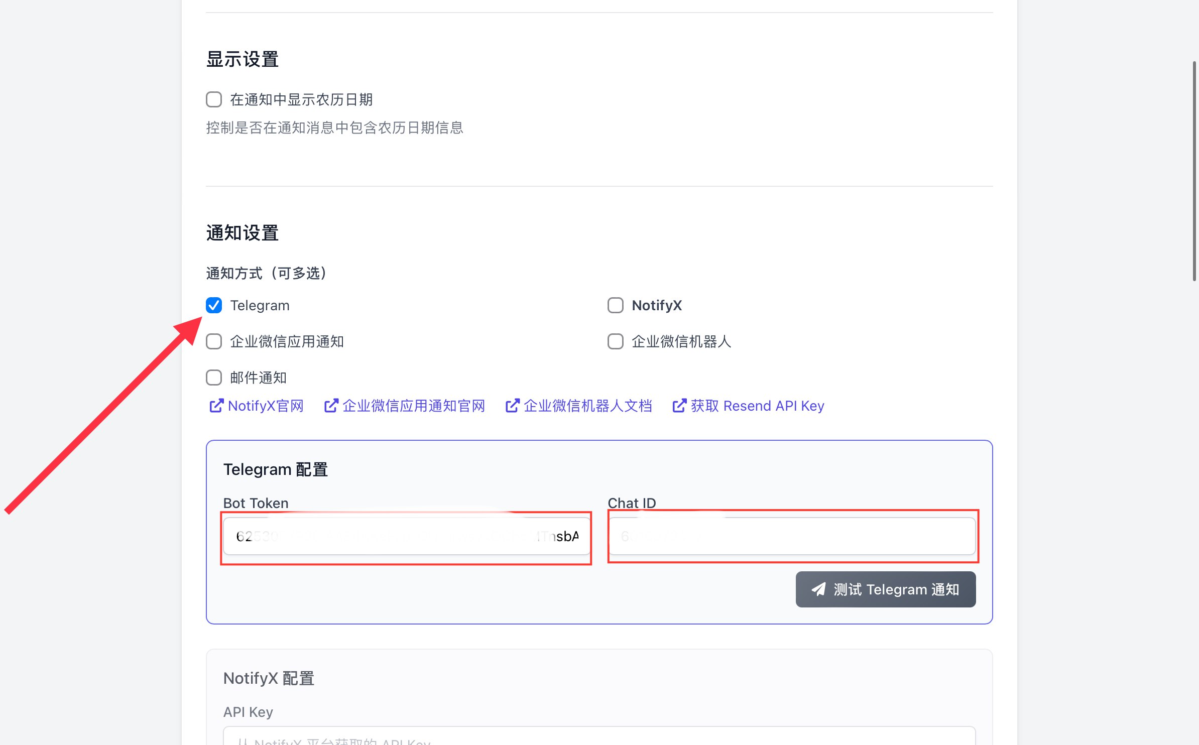This screenshot has width=1199, height=745.
Task: Click the 通知方式（可多选）label
Action: point(266,273)
